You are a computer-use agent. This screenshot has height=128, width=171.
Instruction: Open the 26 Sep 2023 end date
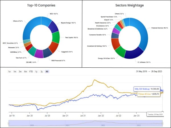(x=156, y=71)
